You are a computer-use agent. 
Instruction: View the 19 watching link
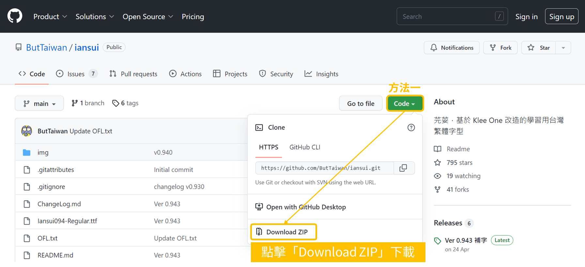click(x=457, y=176)
